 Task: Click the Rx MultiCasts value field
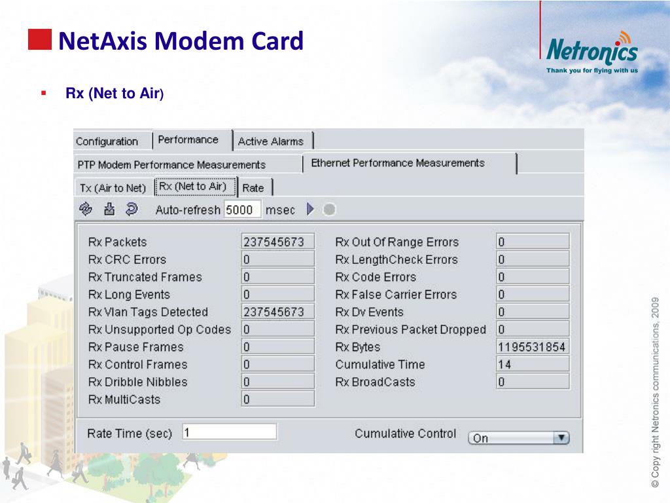277,400
